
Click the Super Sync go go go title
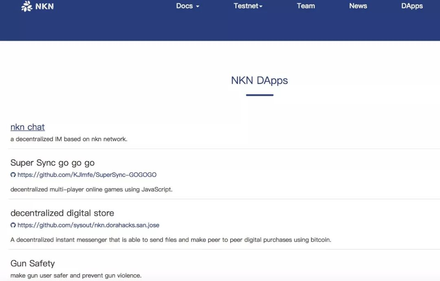[x=53, y=163]
